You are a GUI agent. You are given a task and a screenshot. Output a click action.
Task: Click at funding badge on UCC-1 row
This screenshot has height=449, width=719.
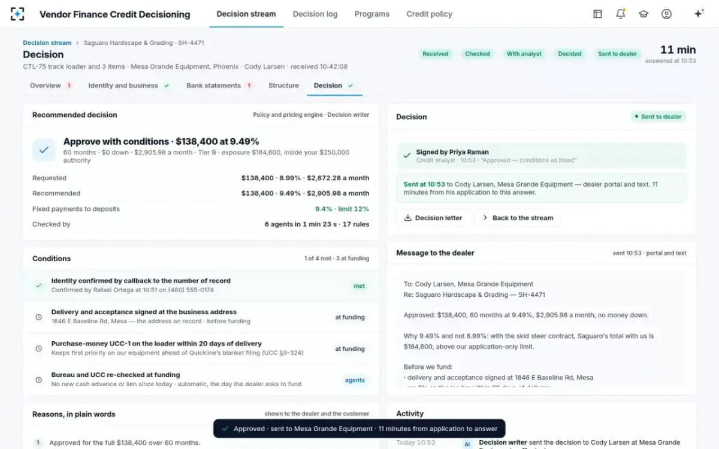[x=350, y=348]
